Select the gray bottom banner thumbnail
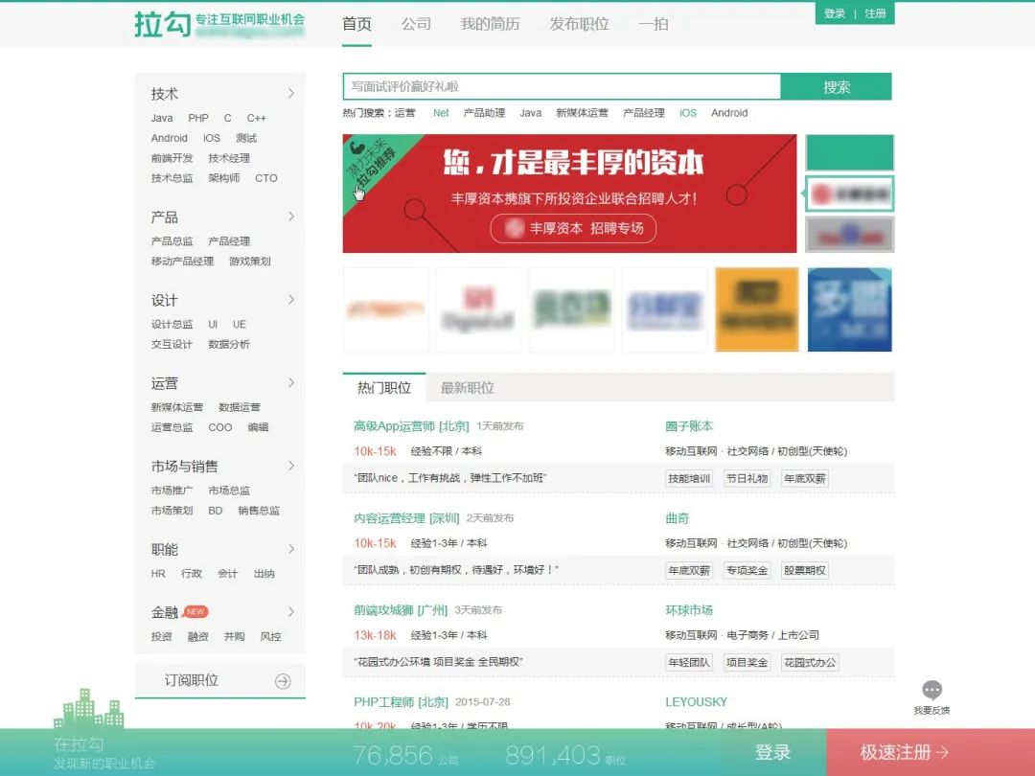The image size is (1035, 776). 849,235
